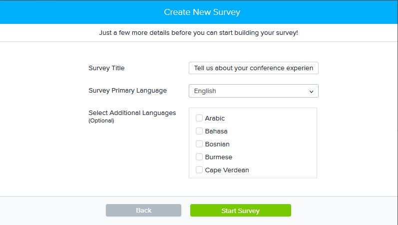Click the Arabic language label text

(x=215, y=118)
